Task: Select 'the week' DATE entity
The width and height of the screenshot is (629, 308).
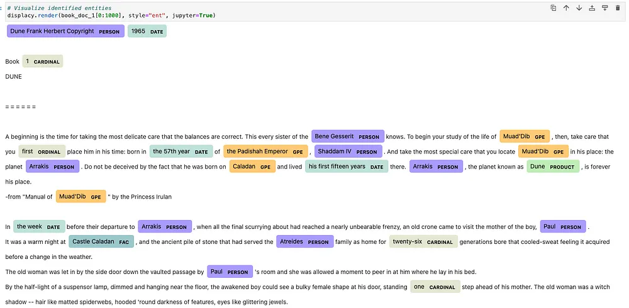Action: [39, 226]
